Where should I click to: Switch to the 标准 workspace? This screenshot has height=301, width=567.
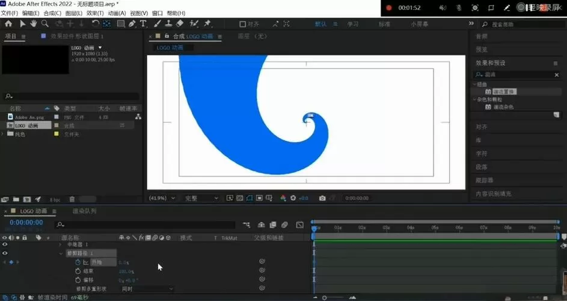(x=384, y=24)
